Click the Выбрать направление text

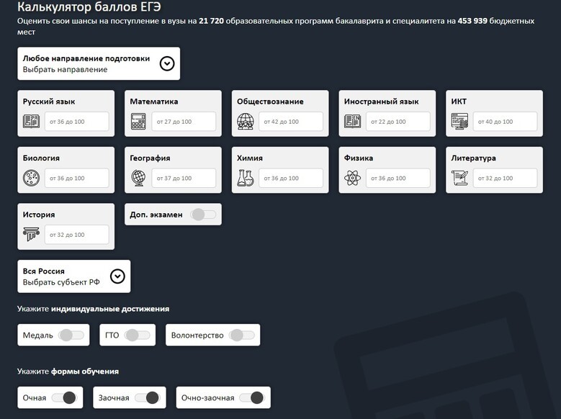(65, 69)
